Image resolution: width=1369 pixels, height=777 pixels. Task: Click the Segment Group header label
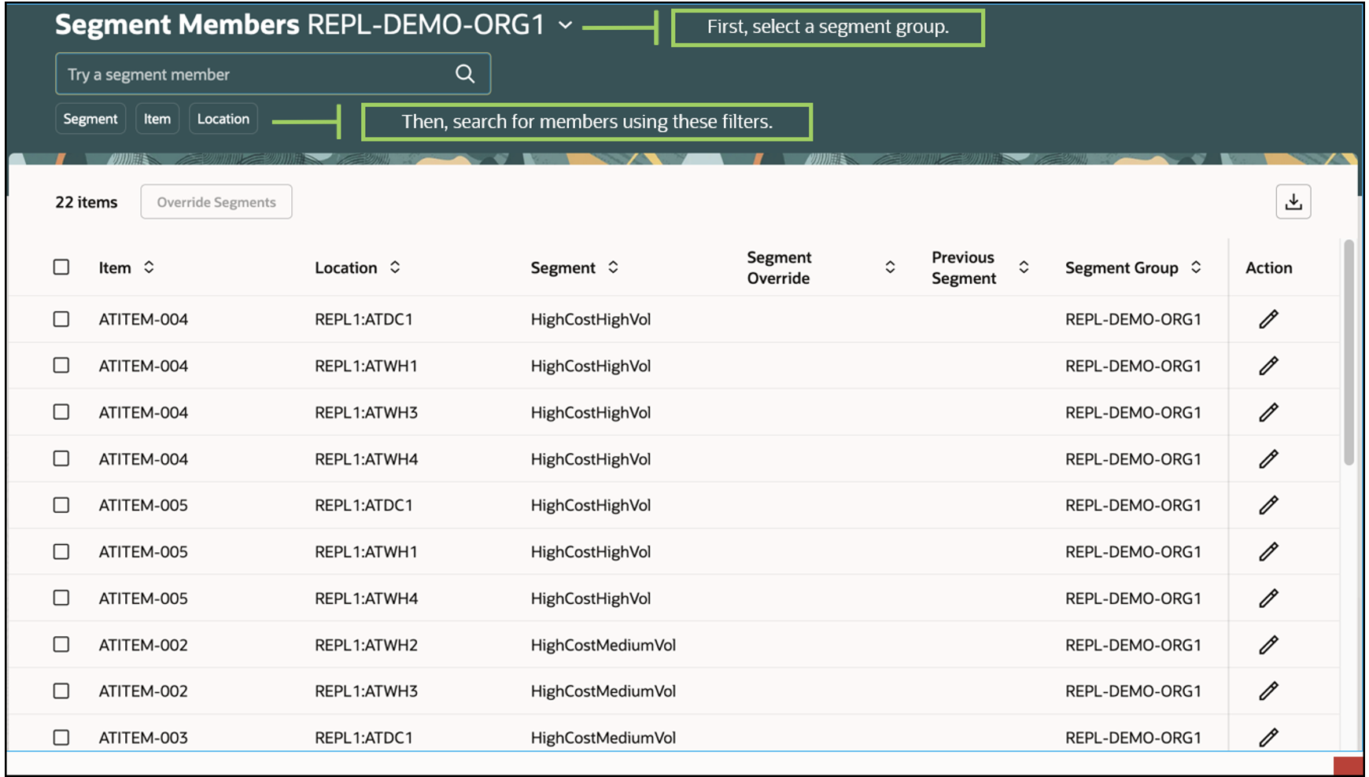[x=1122, y=267]
